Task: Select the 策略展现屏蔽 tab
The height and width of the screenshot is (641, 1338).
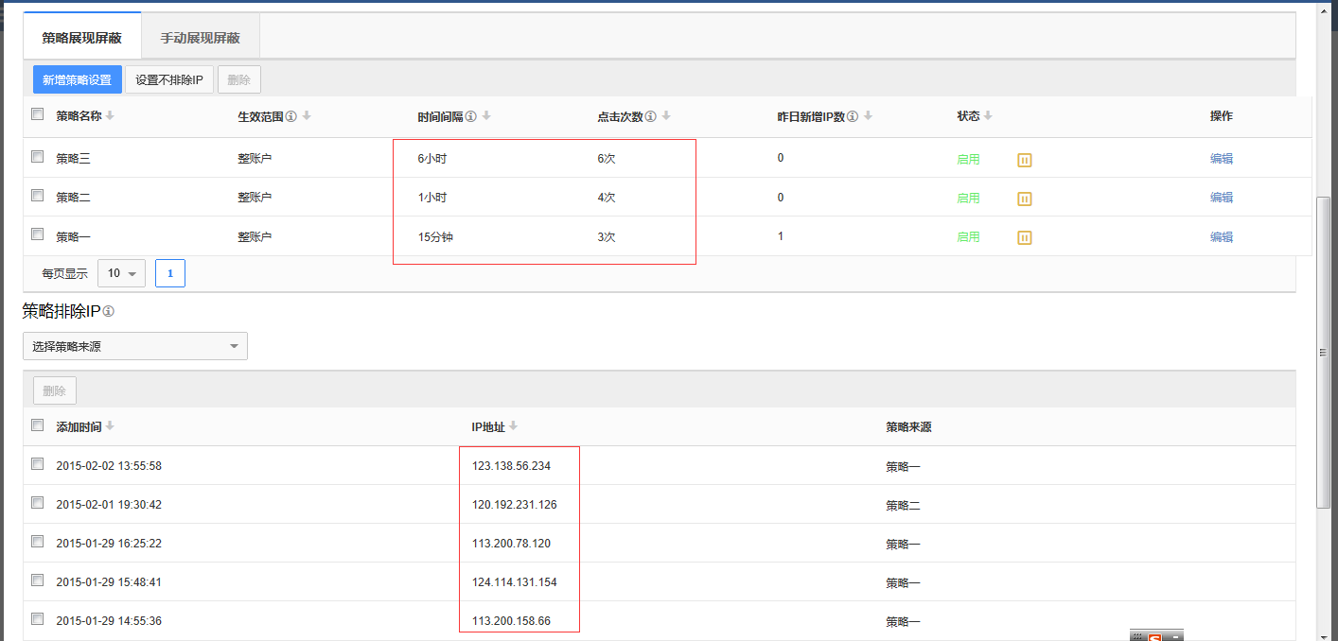Action: pyautogui.click(x=82, y=38)
